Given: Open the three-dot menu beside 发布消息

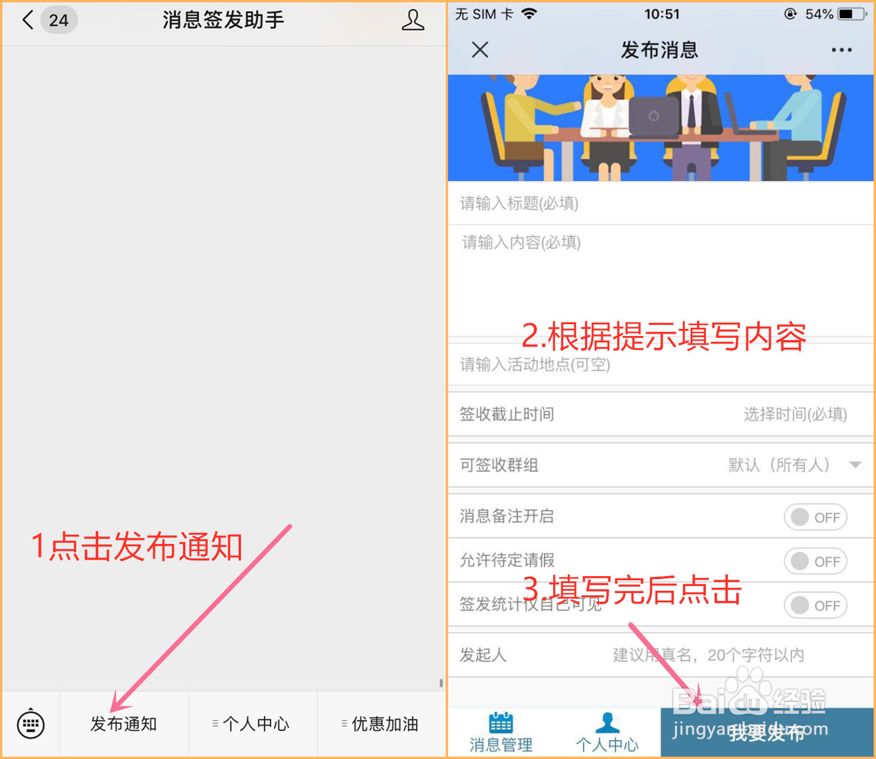Looking at the screenshot, I should pos(840,50).
